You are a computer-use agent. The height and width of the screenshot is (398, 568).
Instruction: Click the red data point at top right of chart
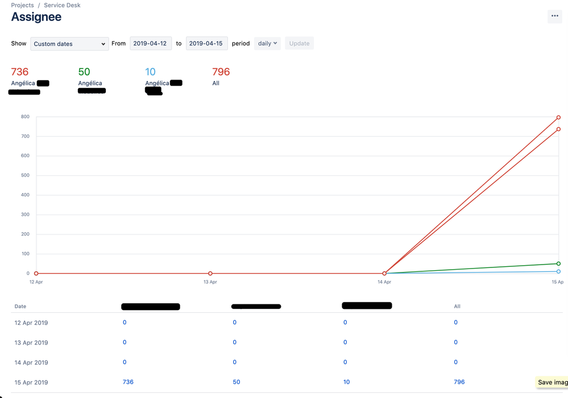[x=558, y=117]
